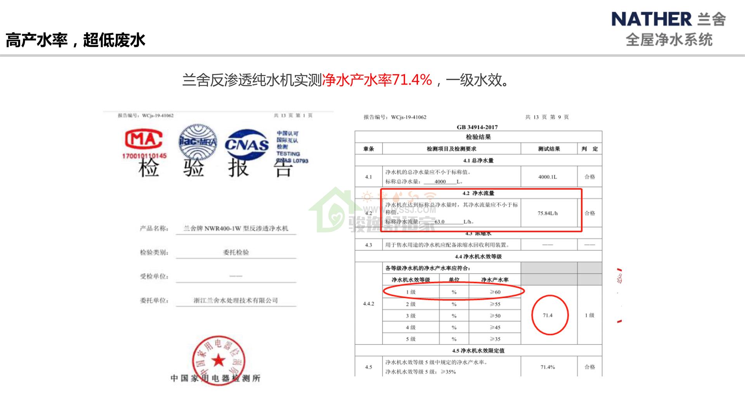Click the 判定 column header

[x=590, y=149]
